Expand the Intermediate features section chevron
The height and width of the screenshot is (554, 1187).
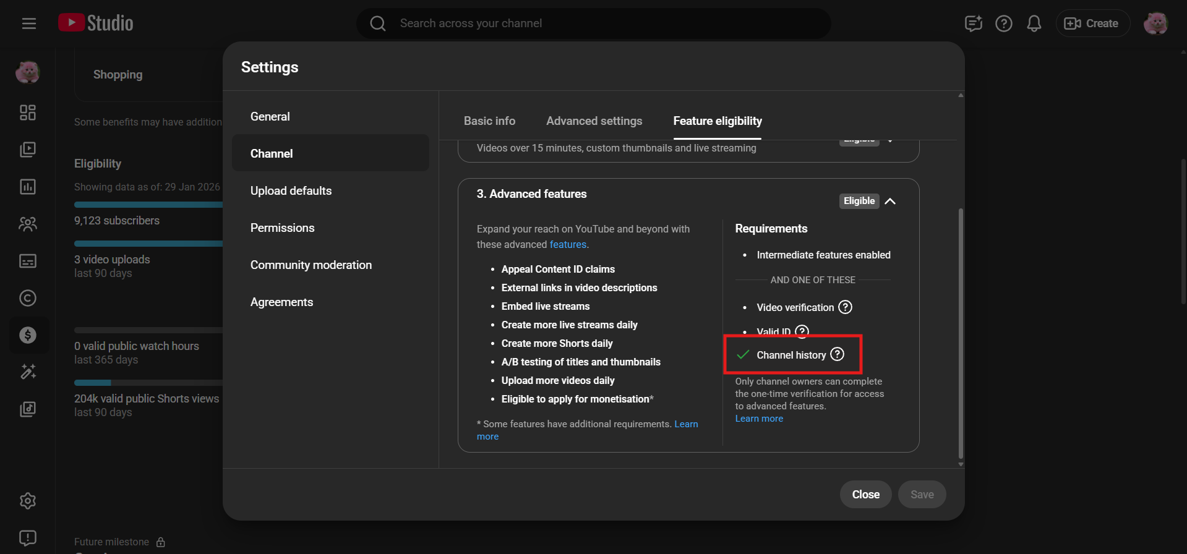pyautogui.click(x=890, y=142)
